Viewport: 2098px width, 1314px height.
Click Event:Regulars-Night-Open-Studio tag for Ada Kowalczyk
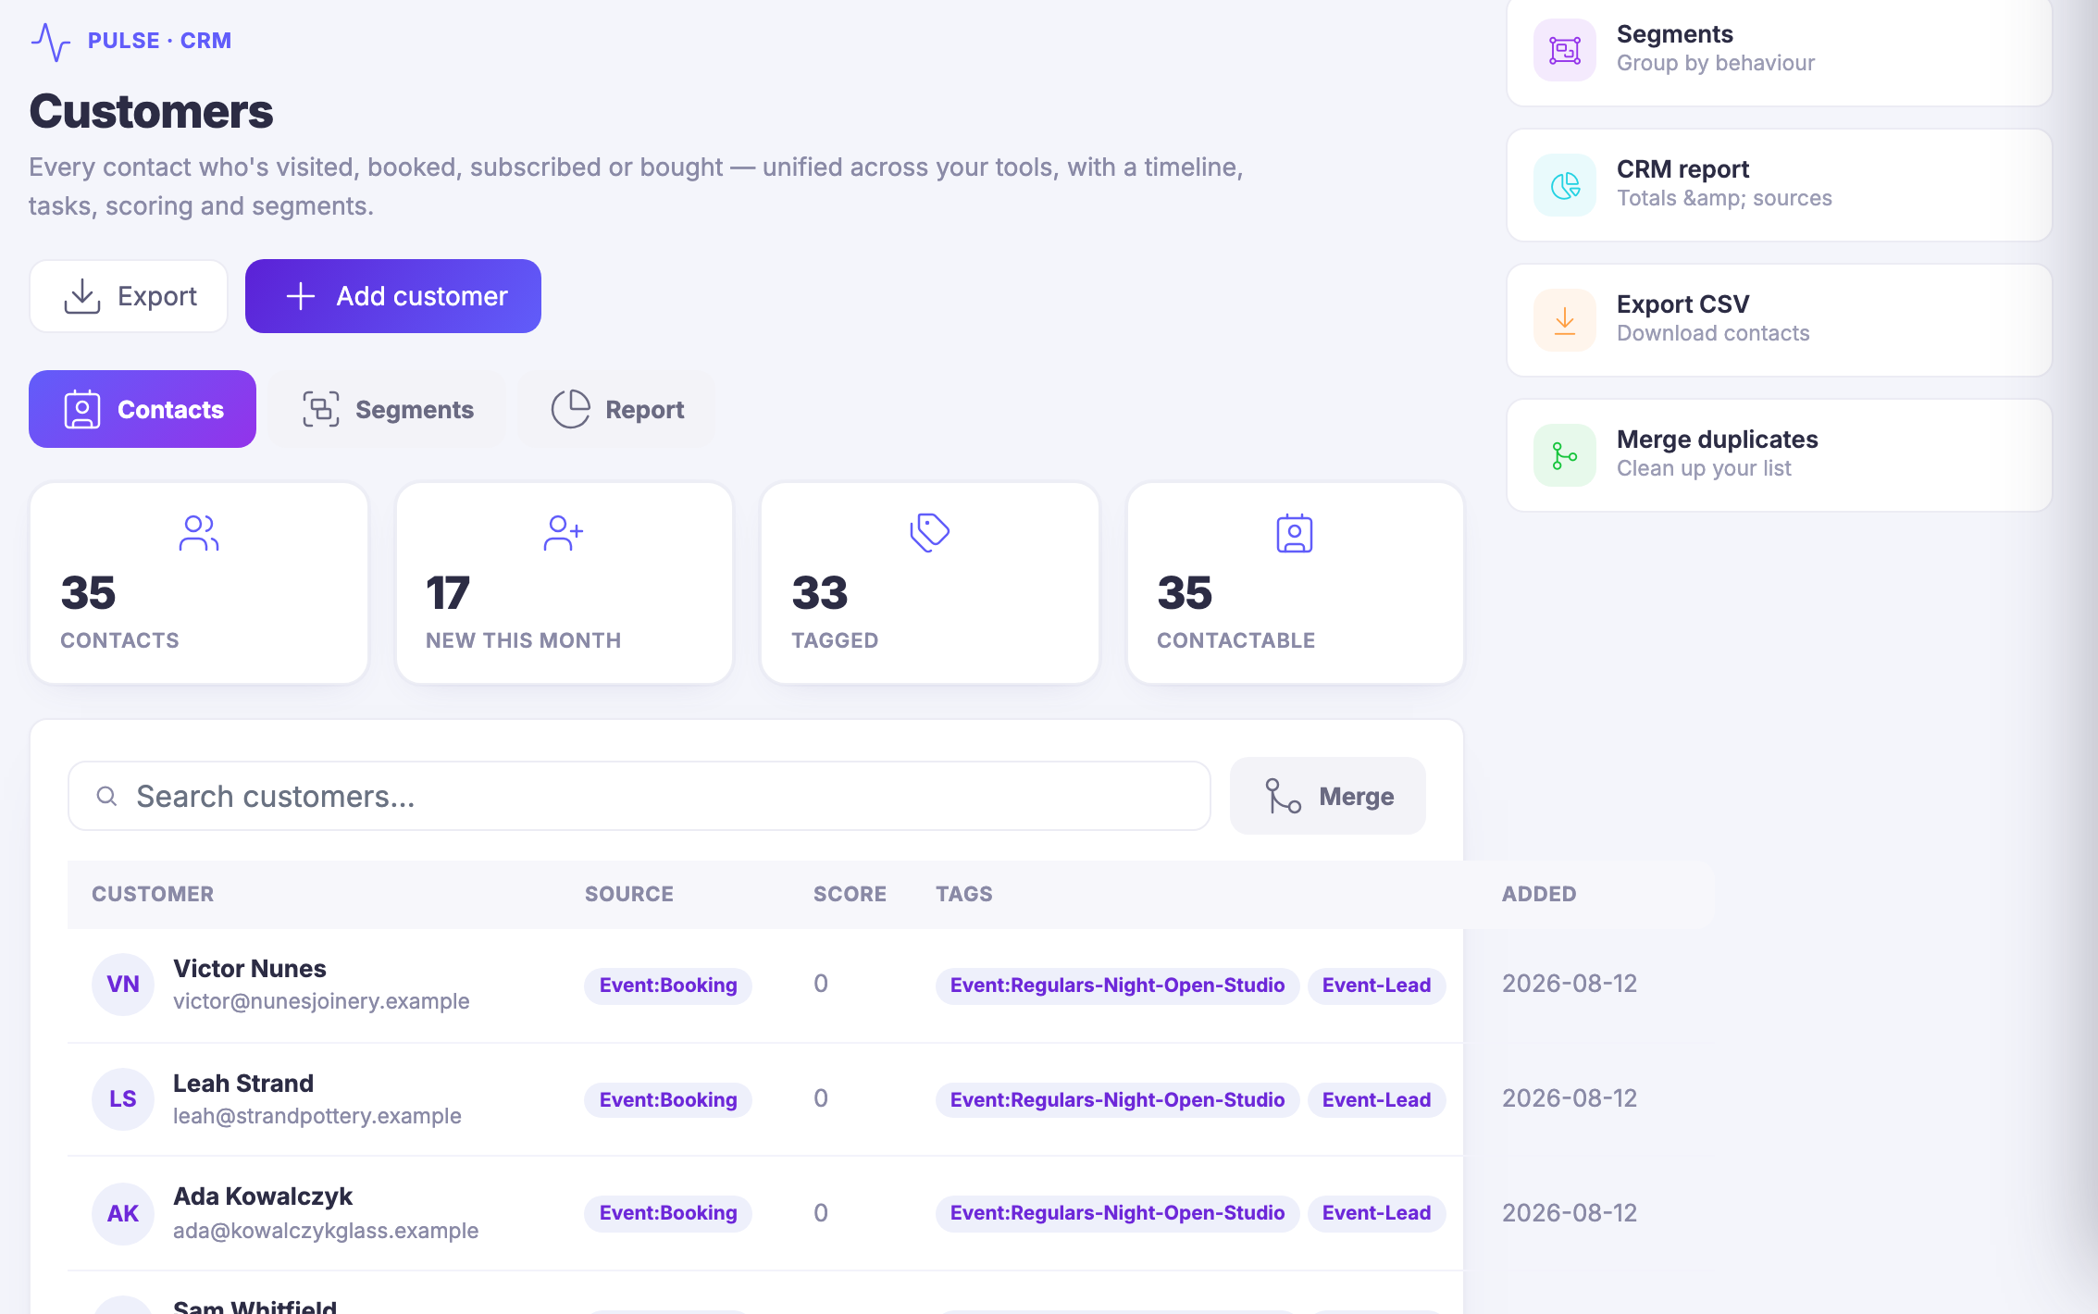click(1117, 1213)
